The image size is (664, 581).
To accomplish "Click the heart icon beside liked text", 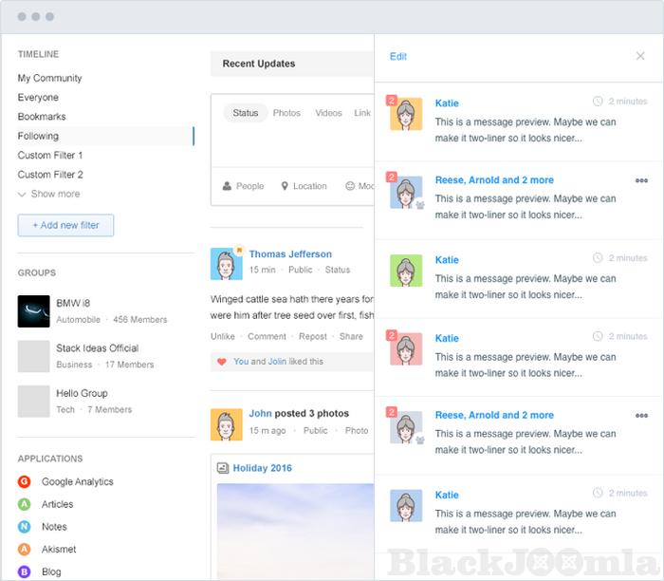I will coord(222,362).
